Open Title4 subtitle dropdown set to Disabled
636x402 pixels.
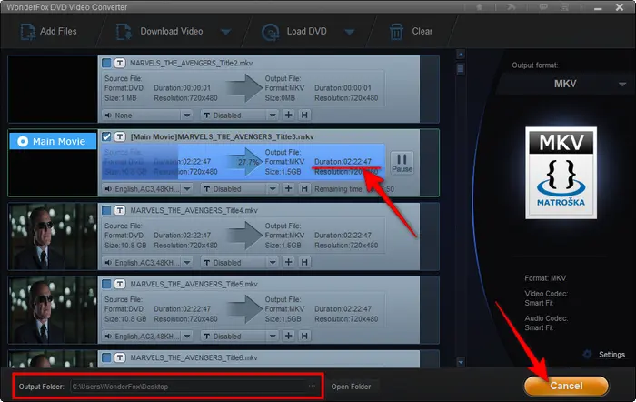[x=238, y=263]
